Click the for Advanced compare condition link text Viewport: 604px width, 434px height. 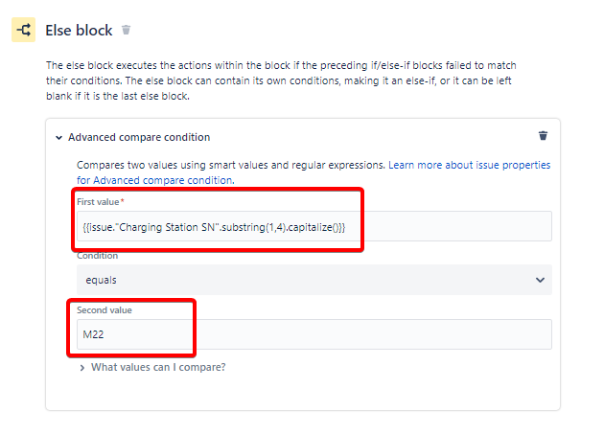point(155,181)
